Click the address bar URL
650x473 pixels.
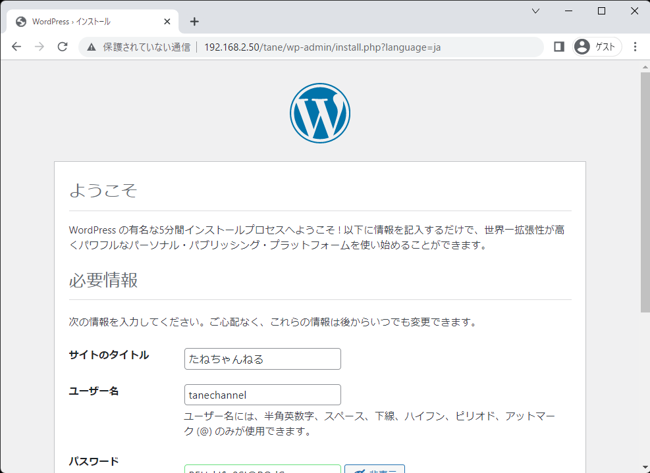(x=322, y=47)
